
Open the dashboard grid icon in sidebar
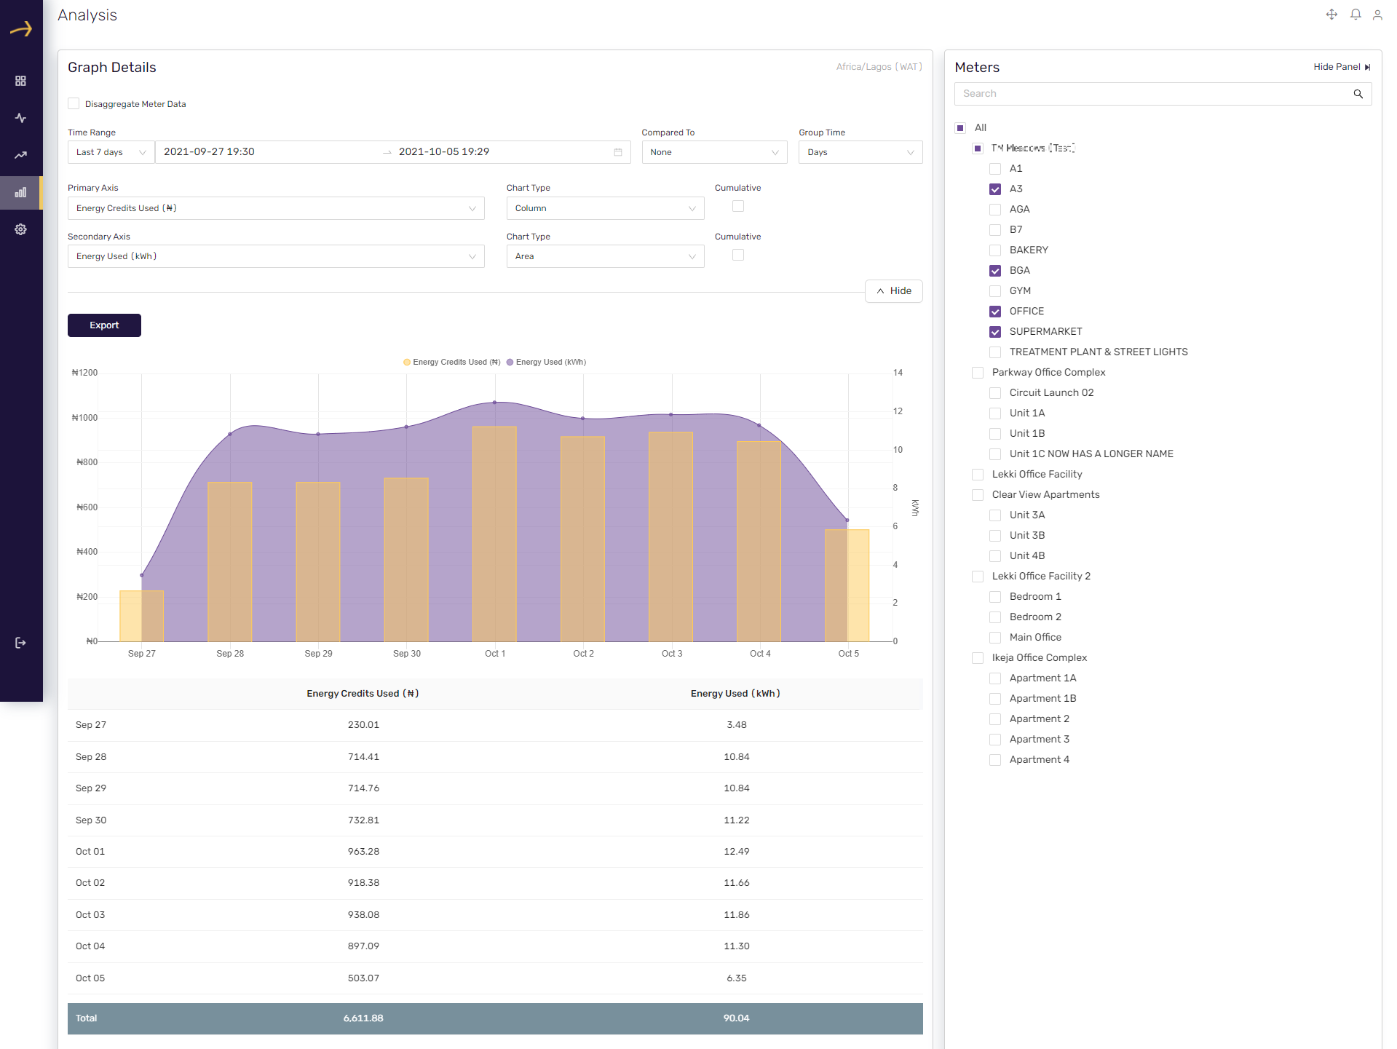coord(20,81)
